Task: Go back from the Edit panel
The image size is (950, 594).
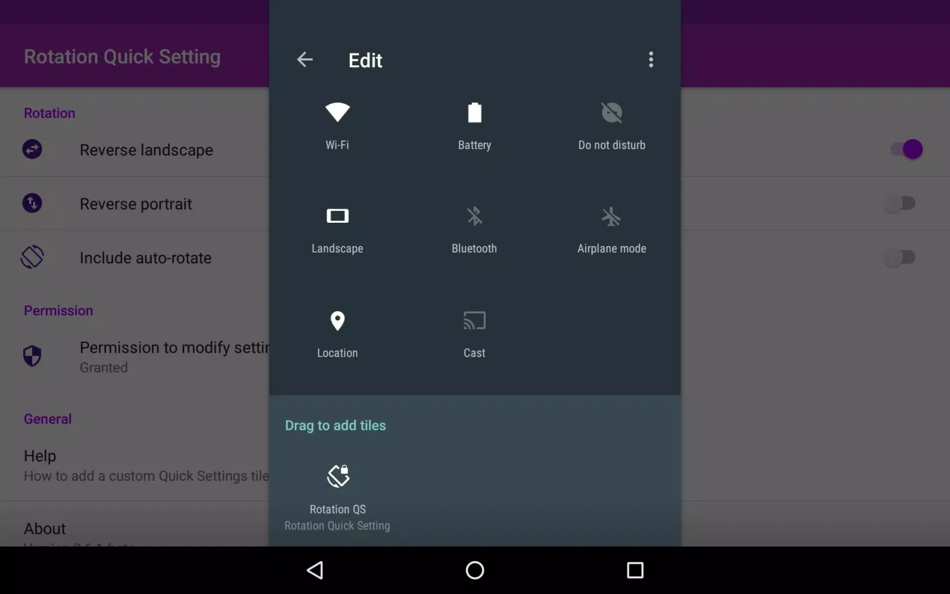Action: point(305,59)
